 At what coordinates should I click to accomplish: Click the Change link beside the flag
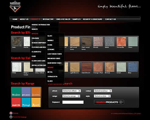pos(16,113)
